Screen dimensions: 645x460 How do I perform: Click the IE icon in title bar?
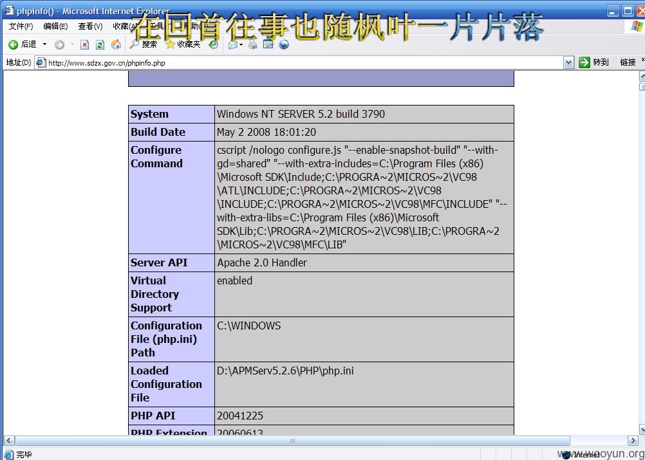tap(8, 10)
